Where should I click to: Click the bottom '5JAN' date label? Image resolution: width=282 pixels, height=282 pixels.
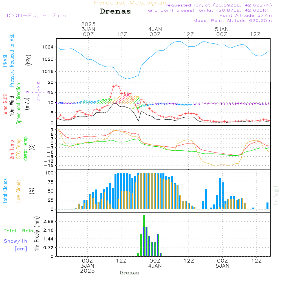[222, 266]
